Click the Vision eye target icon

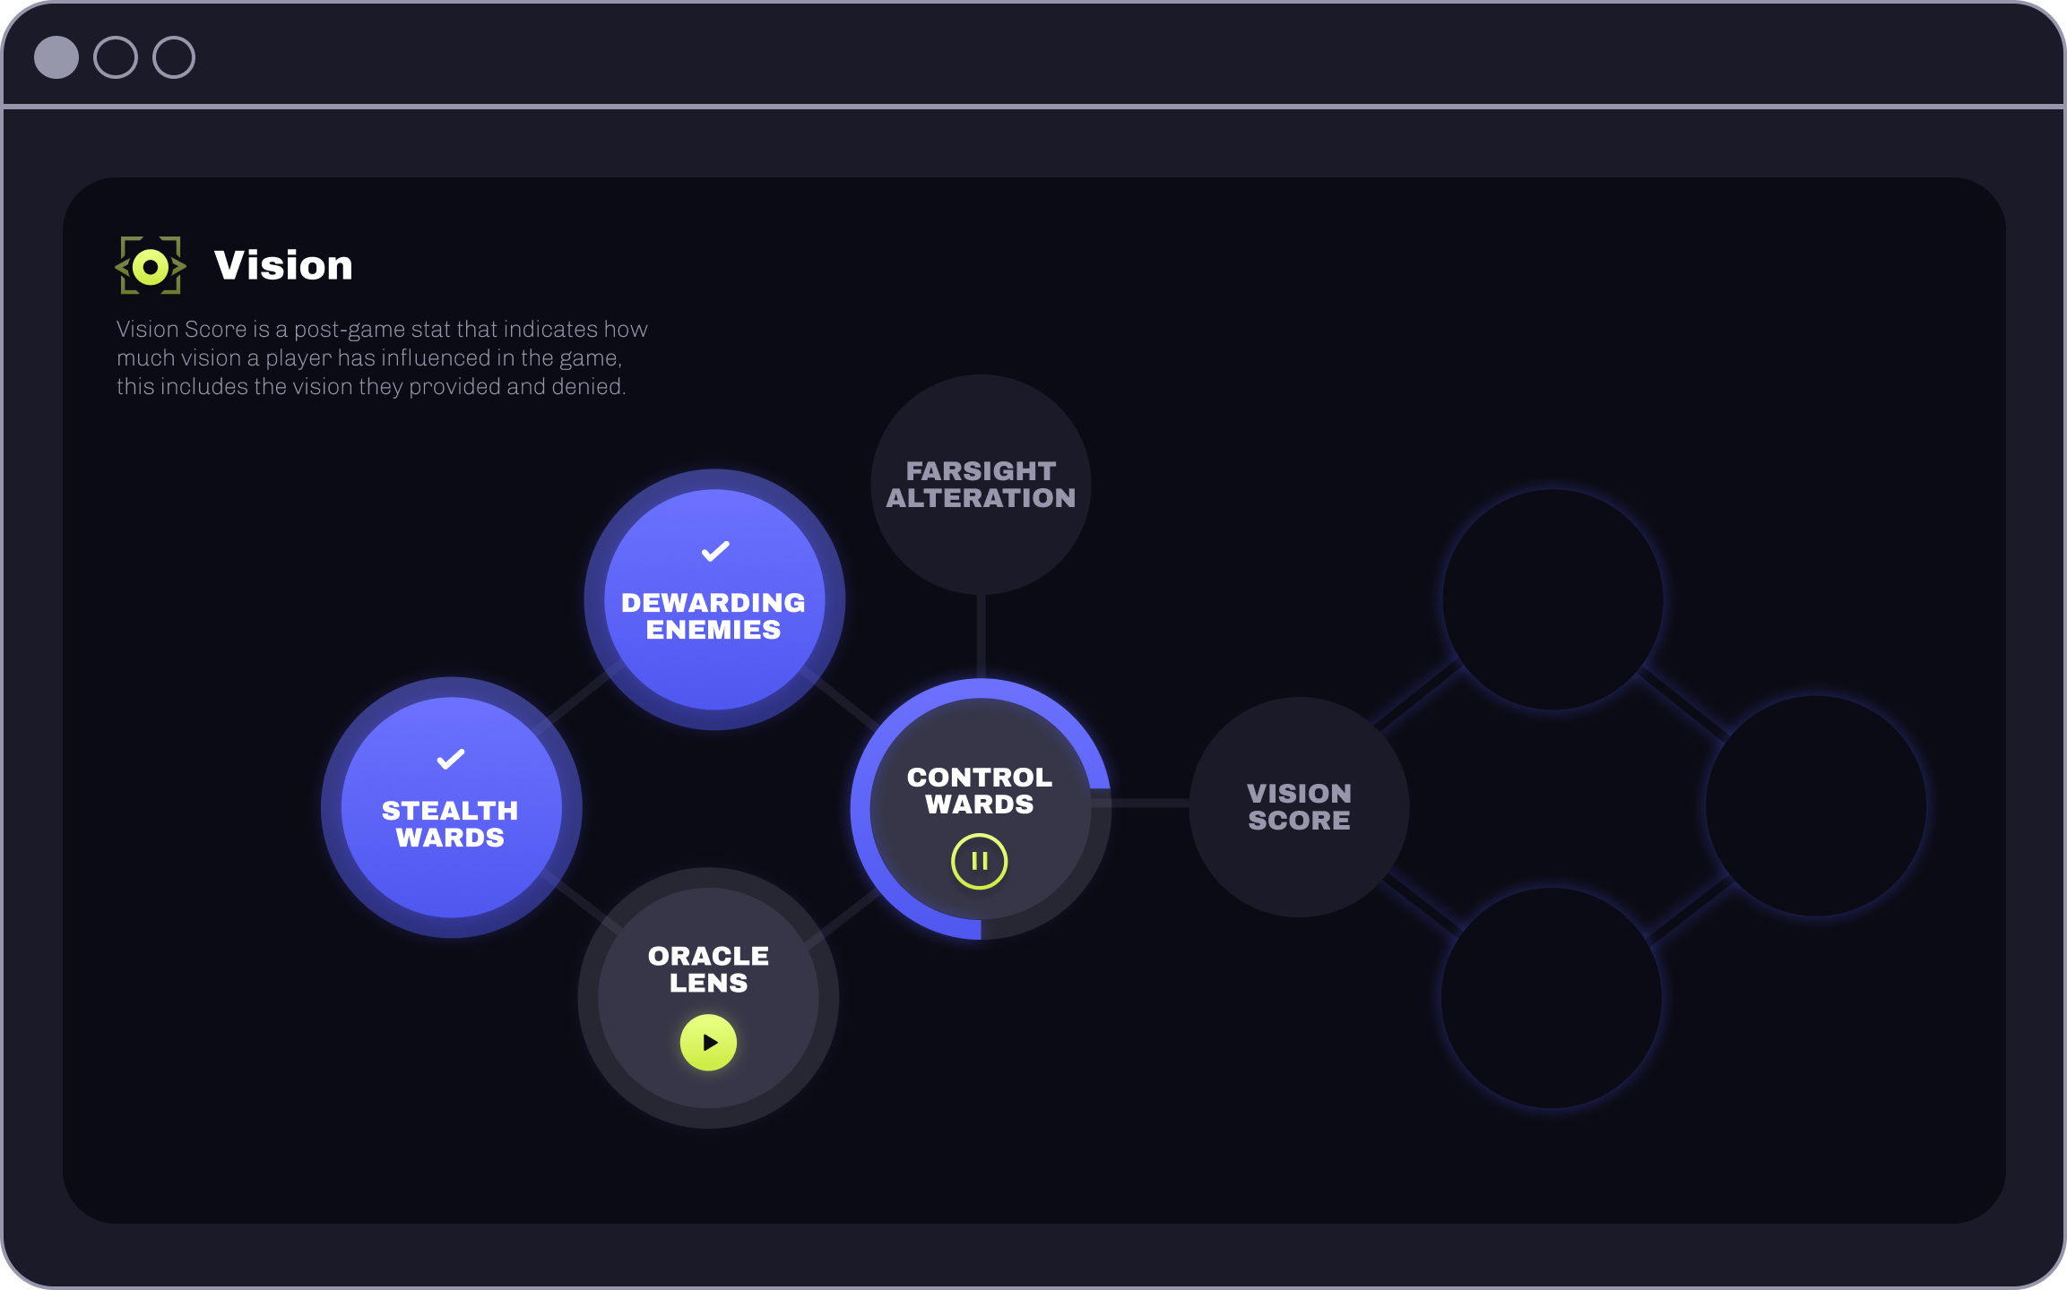coord(151,266)
